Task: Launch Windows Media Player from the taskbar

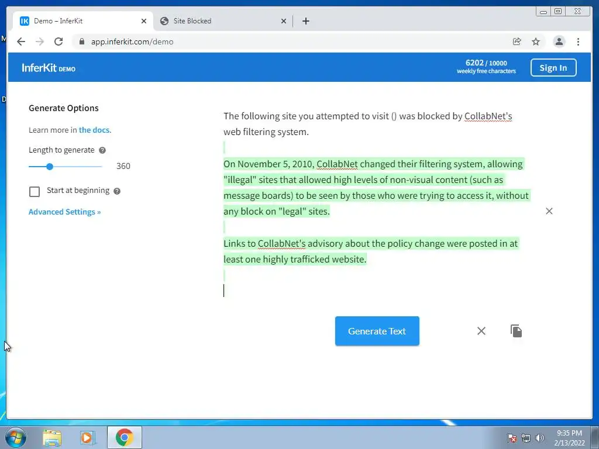Action: pyautogui.click(x=88, y=437)
